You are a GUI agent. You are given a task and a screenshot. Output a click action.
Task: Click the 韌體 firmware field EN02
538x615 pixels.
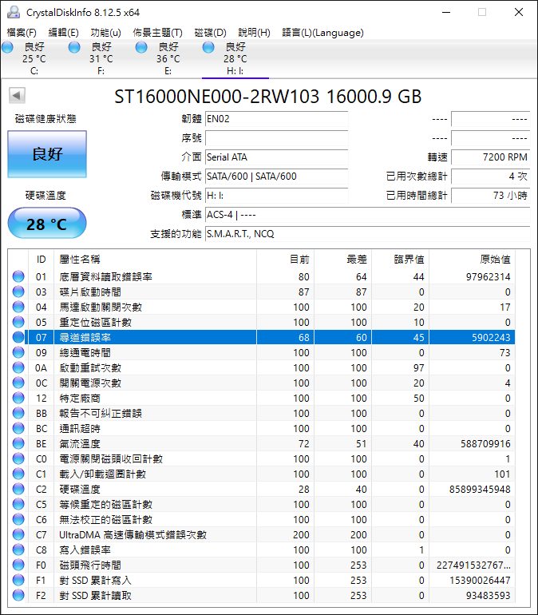pyautogui.click(x=277, y=119)
